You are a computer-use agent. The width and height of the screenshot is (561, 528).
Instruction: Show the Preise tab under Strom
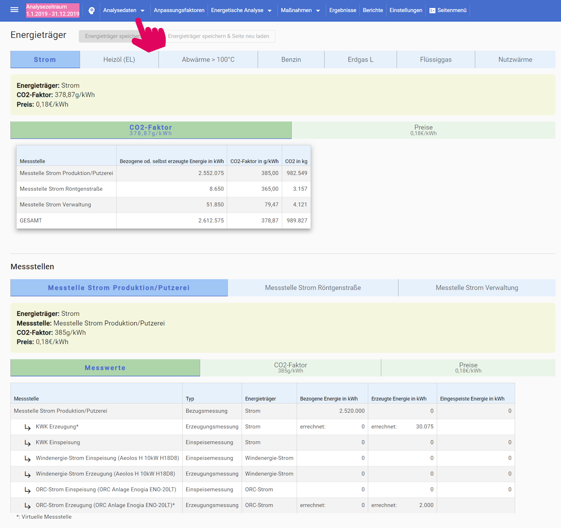(423, 130)
